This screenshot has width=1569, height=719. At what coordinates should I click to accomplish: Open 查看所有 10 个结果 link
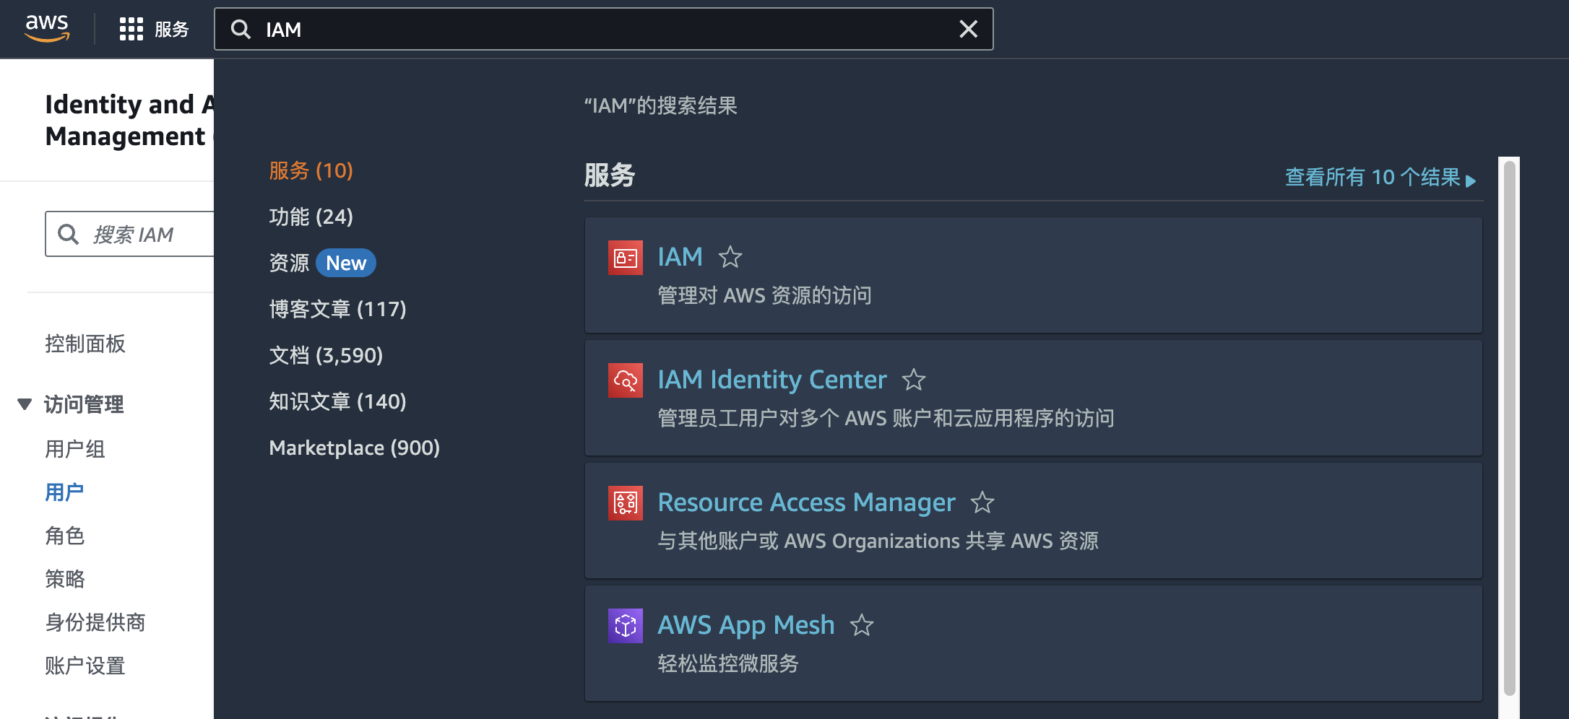(1380, 178)
